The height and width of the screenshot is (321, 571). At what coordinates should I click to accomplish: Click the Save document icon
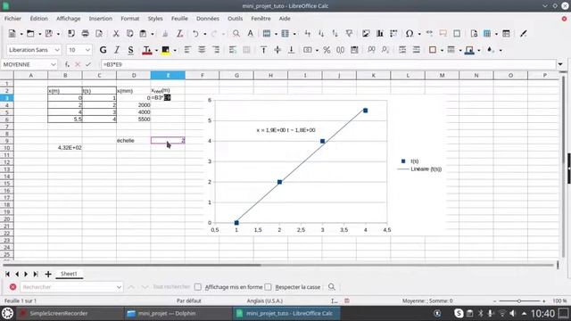coord(48,34)
